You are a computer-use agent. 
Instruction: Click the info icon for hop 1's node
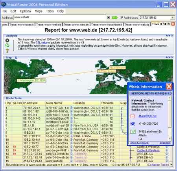click(71, 108)
